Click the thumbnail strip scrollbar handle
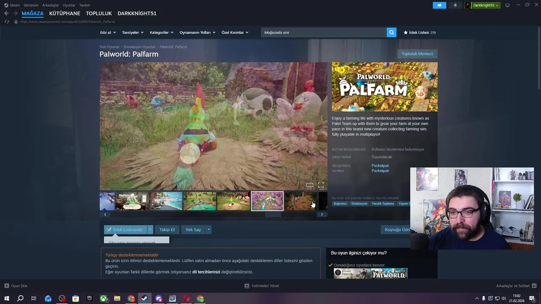Viewport: 541px width, 304px height. coord(273,214)
